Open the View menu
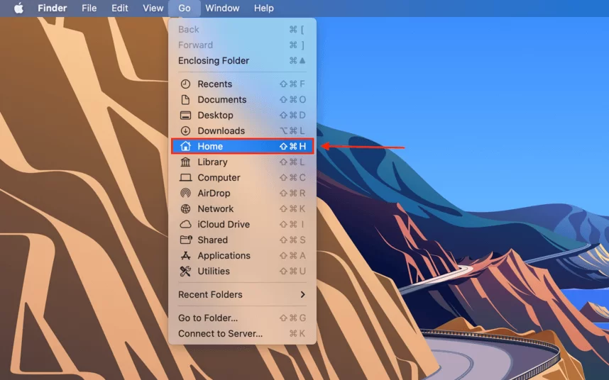609x380 pixels. (153, 8)
